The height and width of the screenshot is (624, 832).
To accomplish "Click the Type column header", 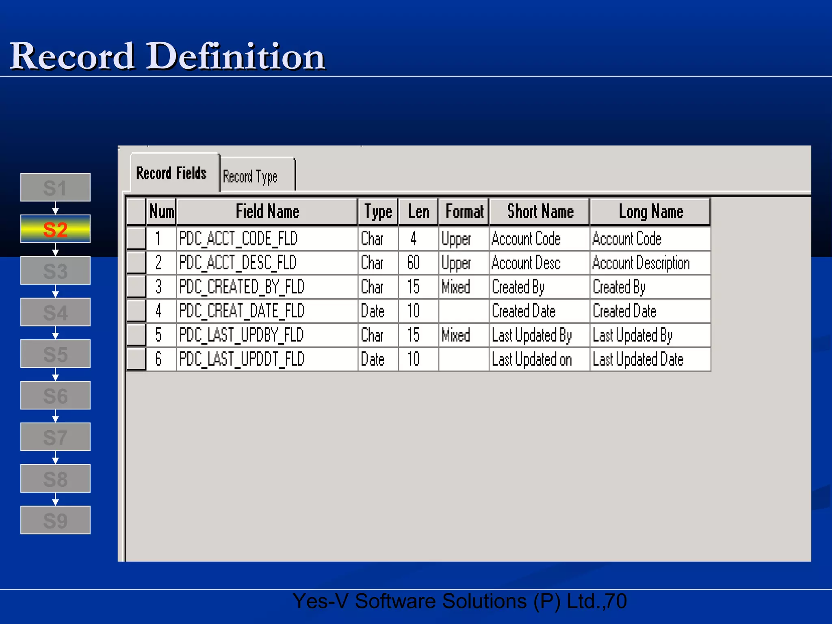I will (x=378, y=212).
